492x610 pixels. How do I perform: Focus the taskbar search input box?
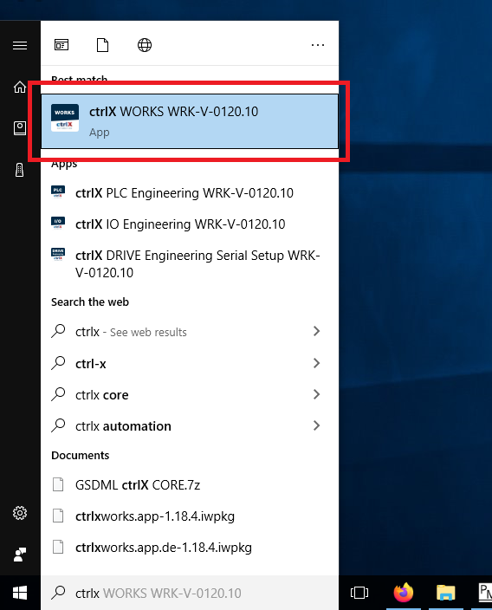tap(190, 593)
